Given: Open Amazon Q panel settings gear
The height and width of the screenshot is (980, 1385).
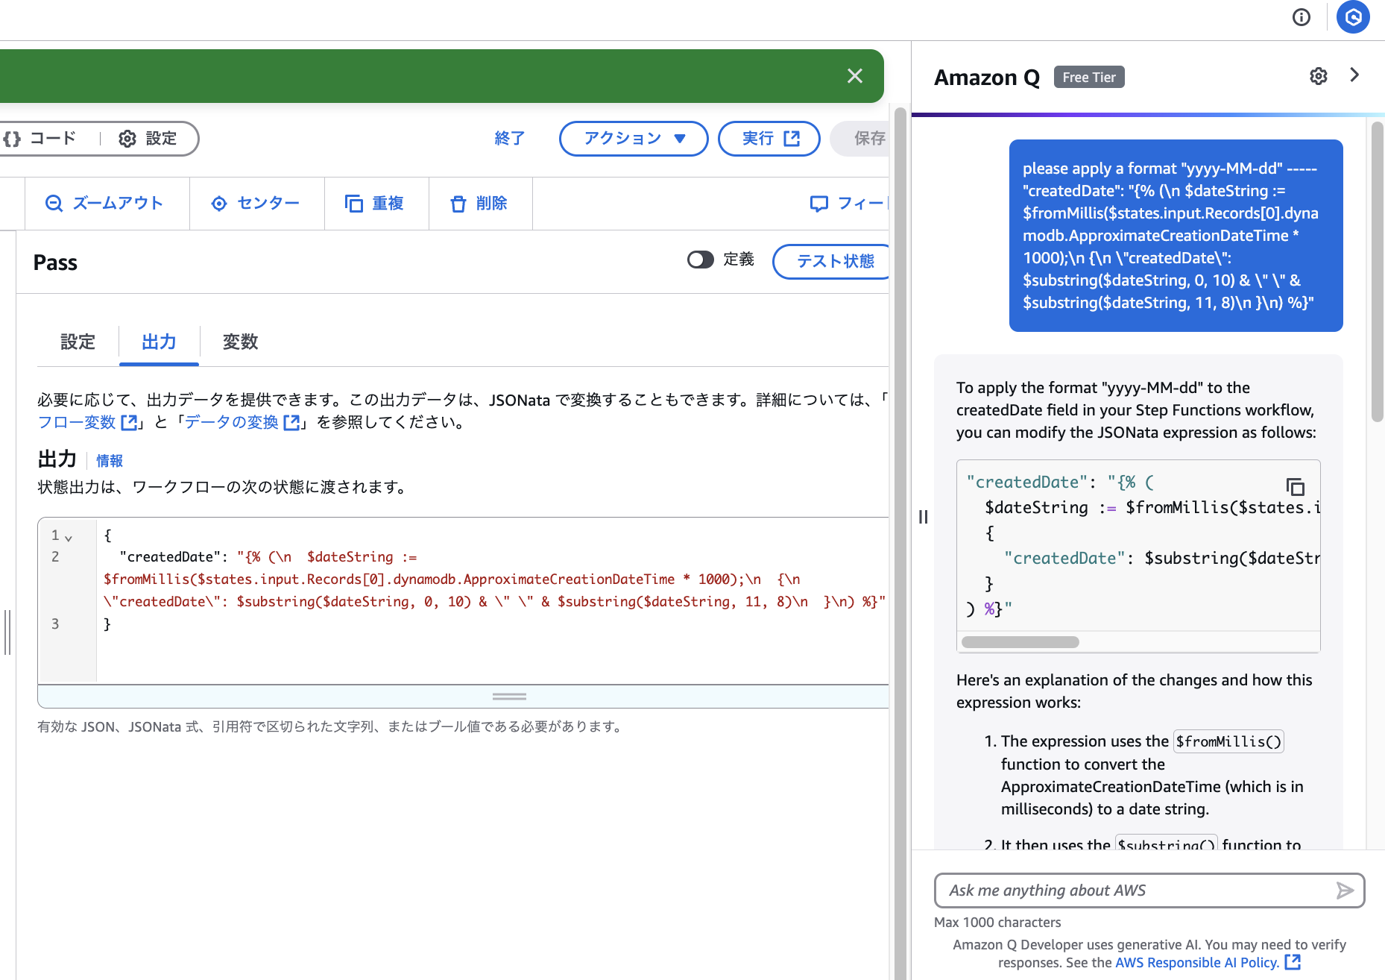Looking at the screenshot, I should [1319, 76].
